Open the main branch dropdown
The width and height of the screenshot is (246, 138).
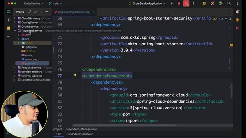[55, 3]
